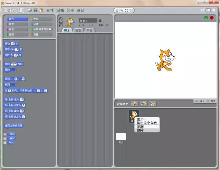Screen dimensions: 220x170
Task: Switch to small stage view mode
Action: (x=202, y=10)
